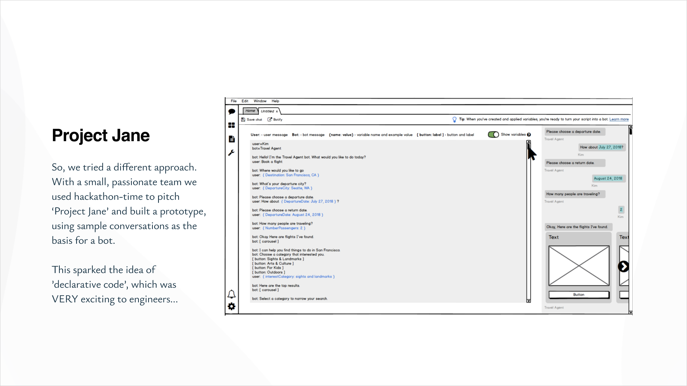Screen dimensions: 687x386
Task: Open the chat bubble sidebar icon
Action: (232, 112)
